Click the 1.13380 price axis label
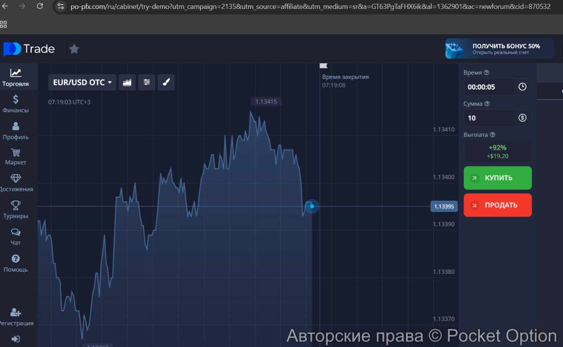 click(443, 272)
